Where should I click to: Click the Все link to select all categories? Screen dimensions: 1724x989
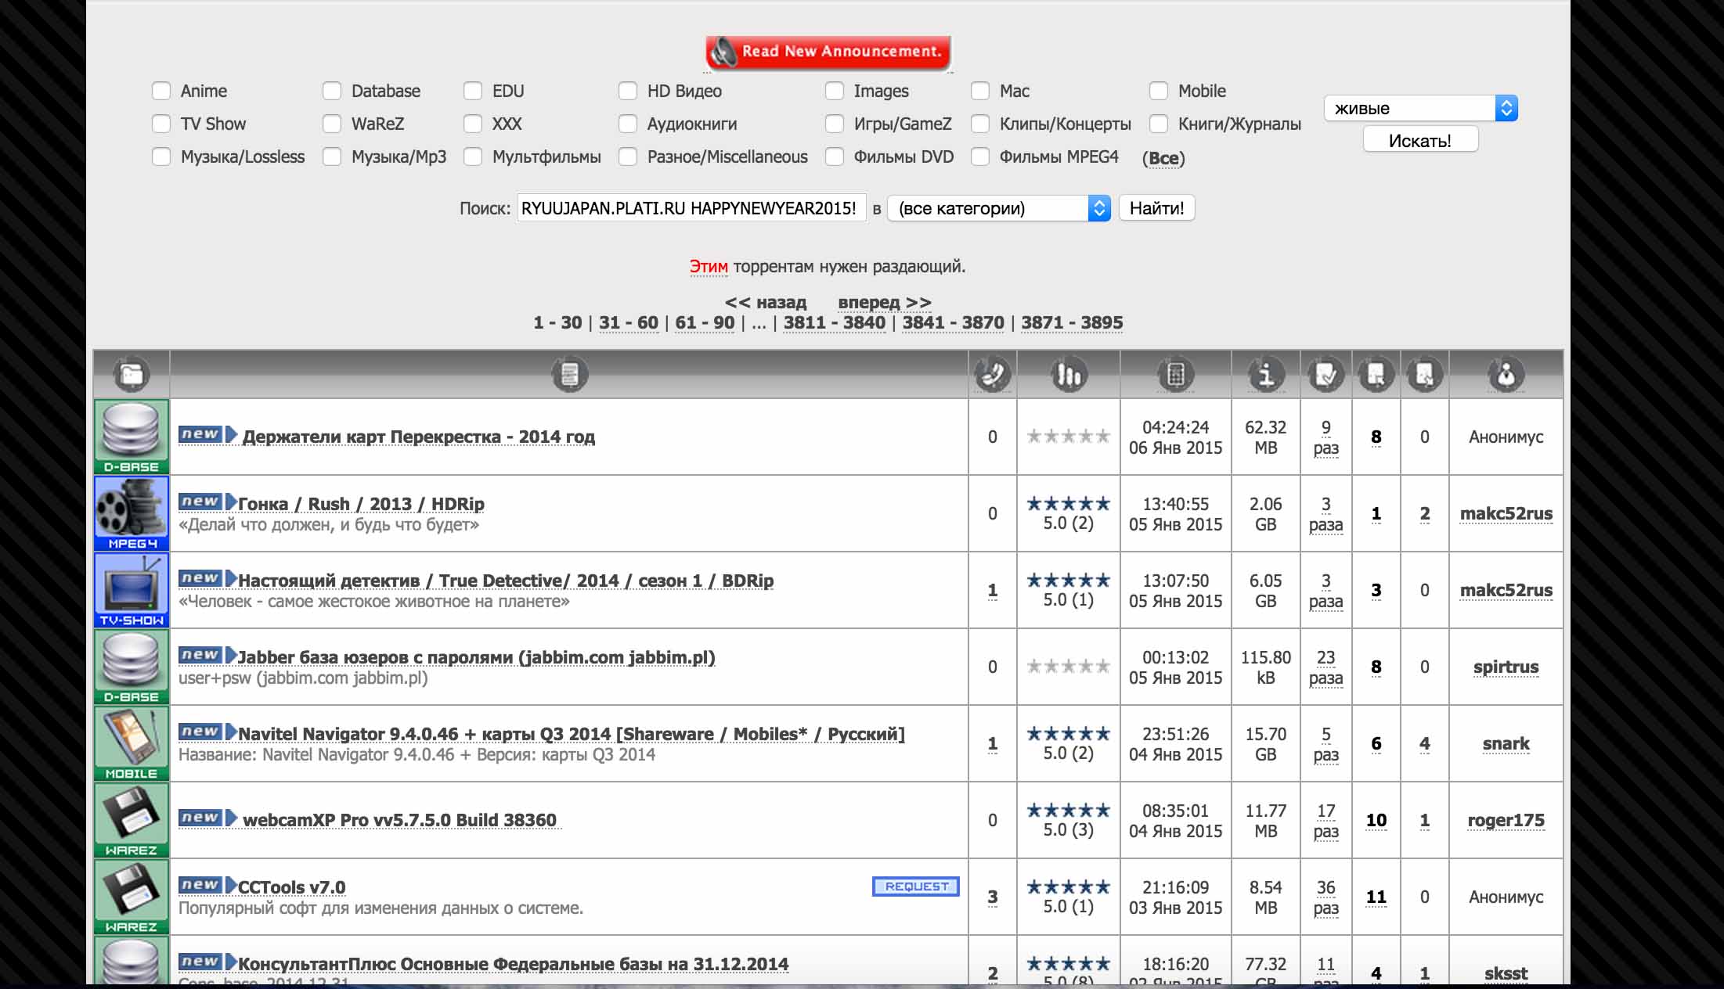click(x=1163, y=158)
